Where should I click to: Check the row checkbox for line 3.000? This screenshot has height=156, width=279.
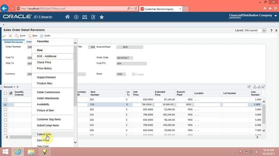coord(5,110)
